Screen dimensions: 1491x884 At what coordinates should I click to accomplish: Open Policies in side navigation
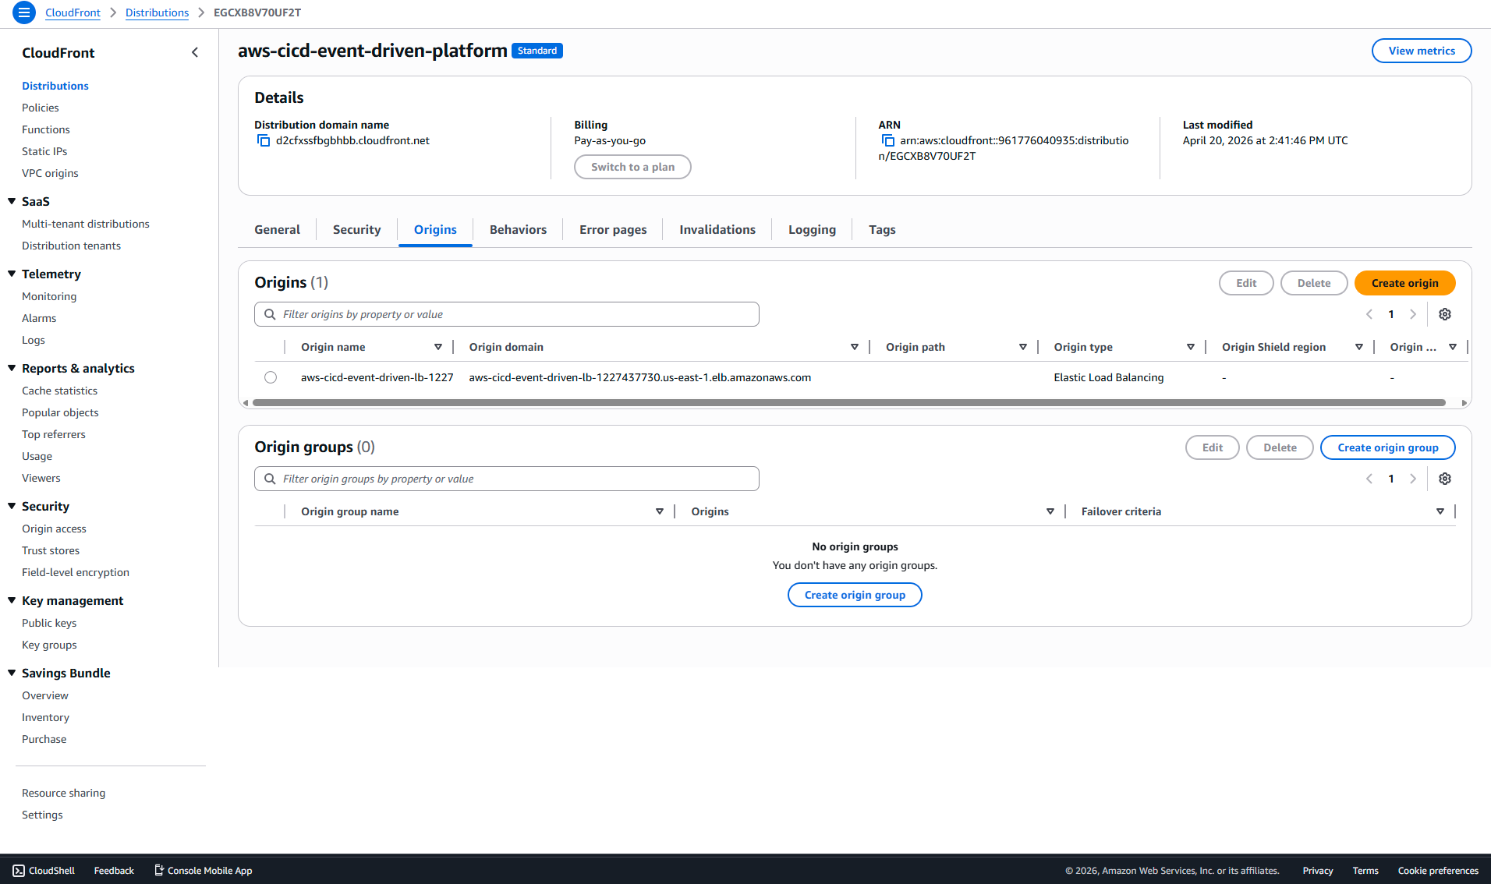tap(41, 108)
